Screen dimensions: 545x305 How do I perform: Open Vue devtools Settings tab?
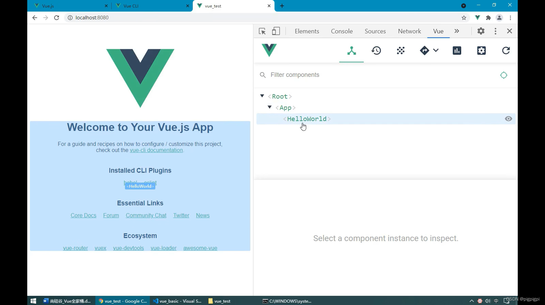tap(481, 51)
